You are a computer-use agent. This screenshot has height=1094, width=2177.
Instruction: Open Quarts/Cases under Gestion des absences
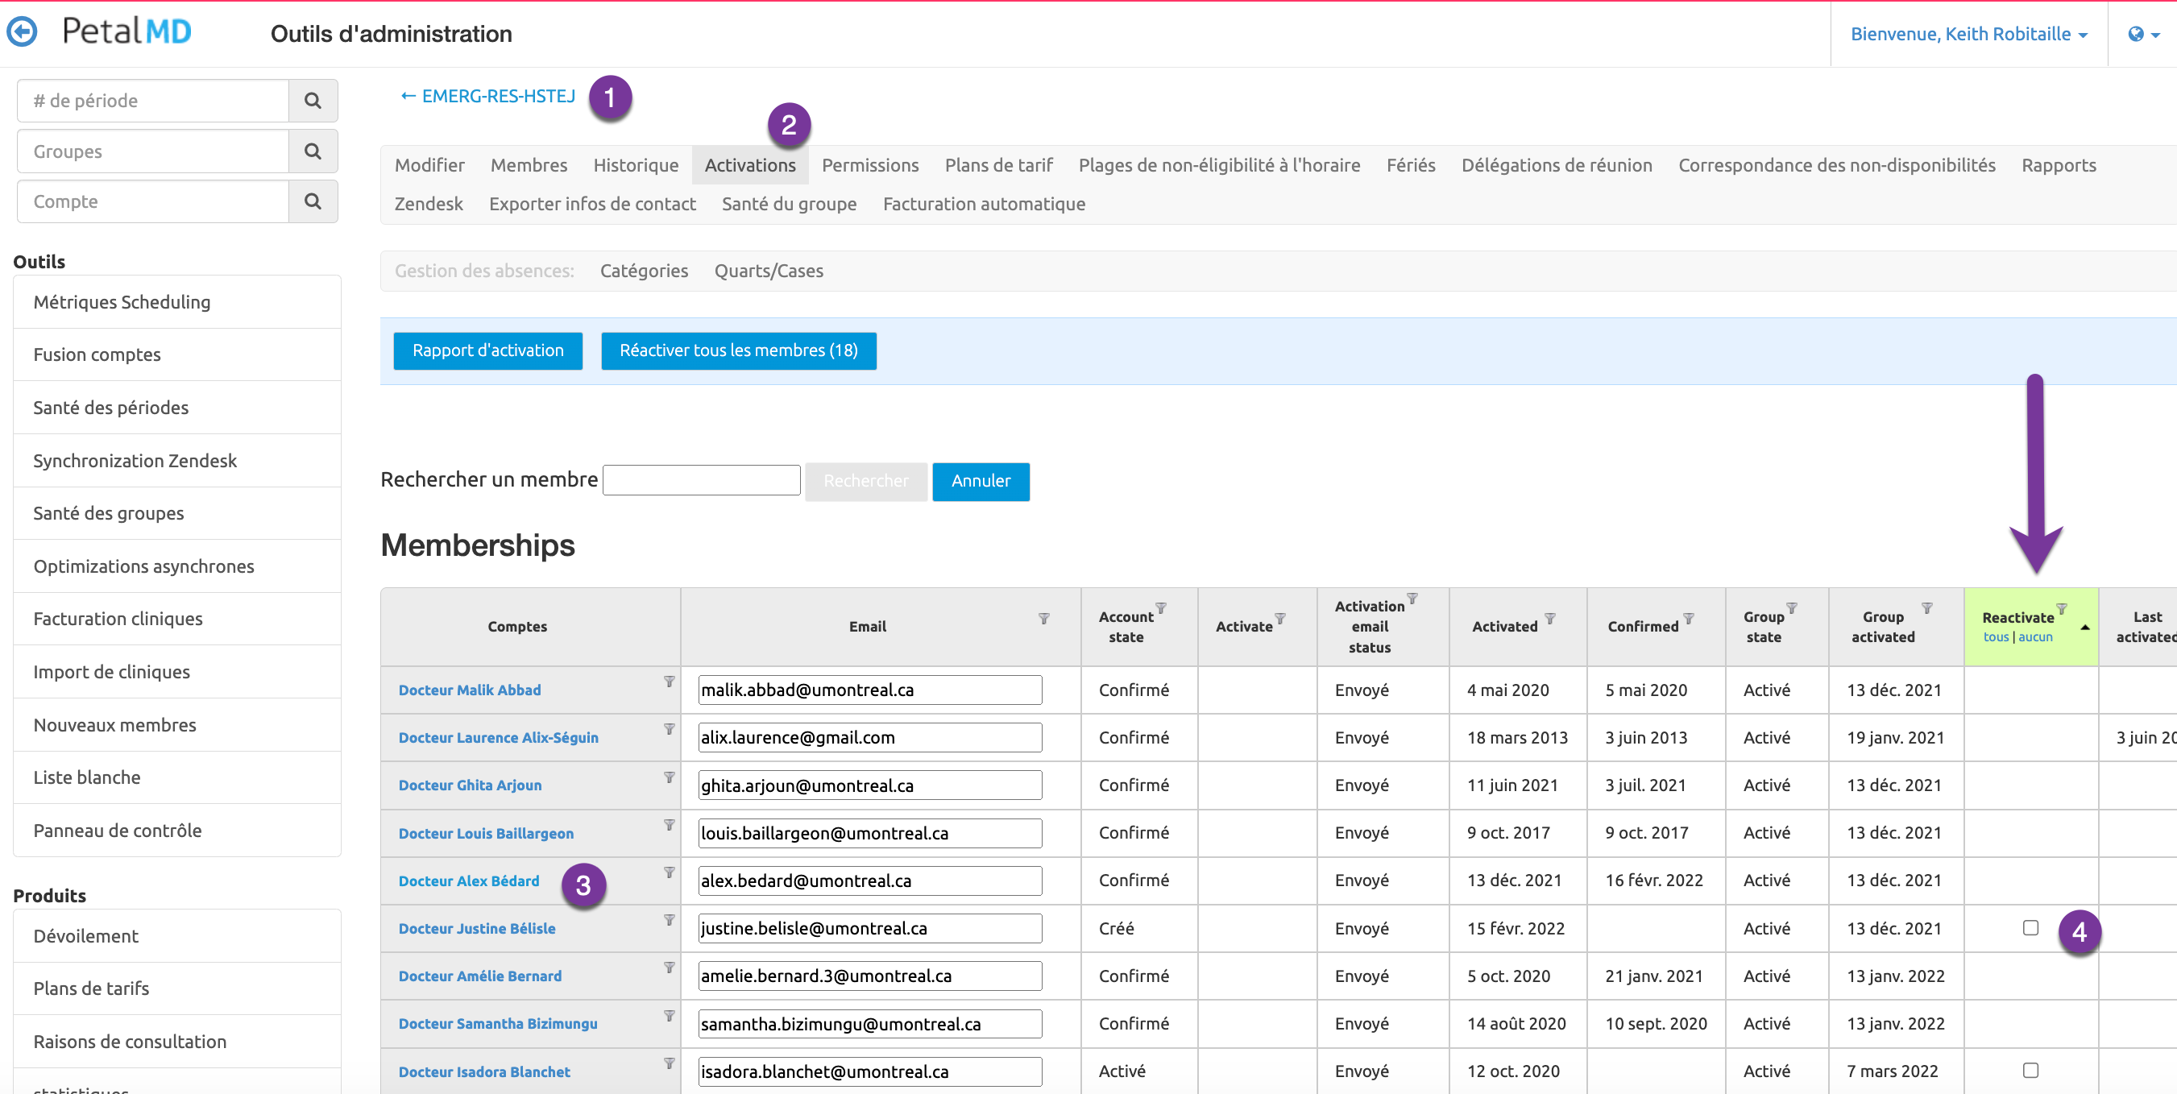click(768, 271)
